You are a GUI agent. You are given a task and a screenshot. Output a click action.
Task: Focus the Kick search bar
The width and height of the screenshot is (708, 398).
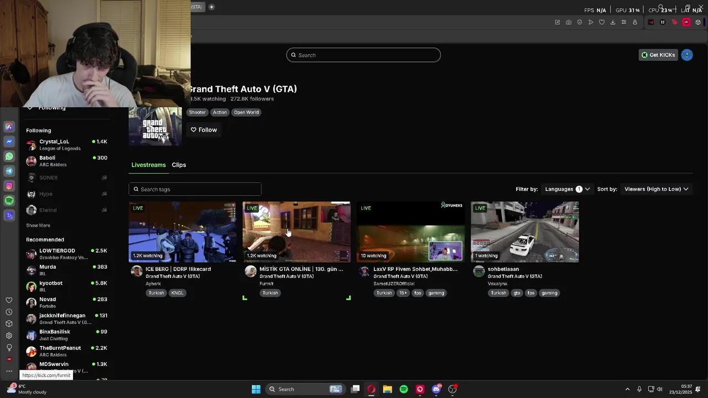pyautogui.click(x=363, y=55)
